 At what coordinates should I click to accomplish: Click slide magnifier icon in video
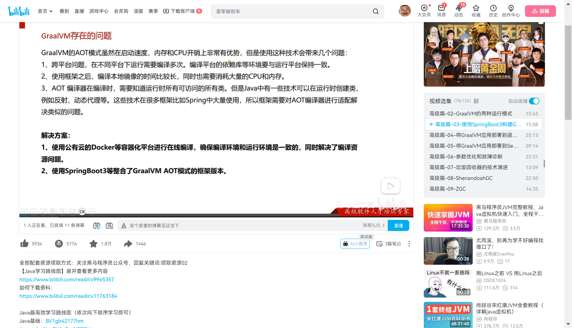(x=63, y=212)
